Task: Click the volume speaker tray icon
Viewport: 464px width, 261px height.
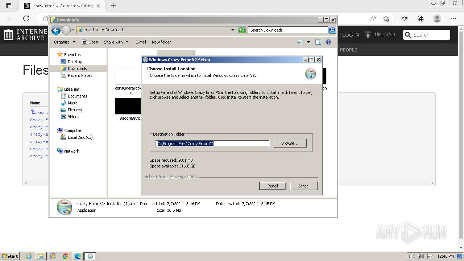Action: tap(412, 256)
